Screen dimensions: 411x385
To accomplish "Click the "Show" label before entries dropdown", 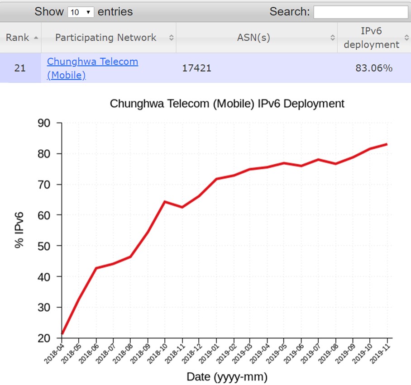I will [x=49, y=12].
